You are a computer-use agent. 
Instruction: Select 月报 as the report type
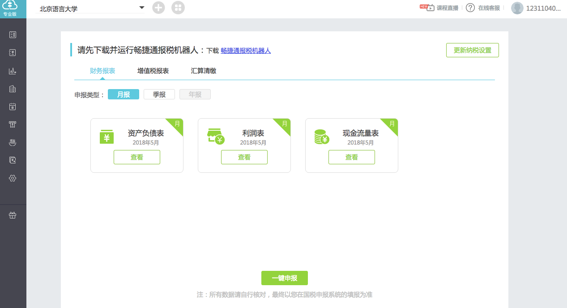coord(124,94)
